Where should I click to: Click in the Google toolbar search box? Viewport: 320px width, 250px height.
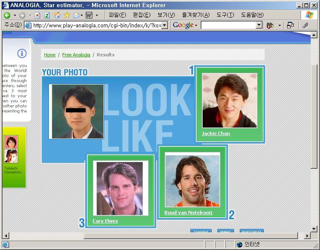[x=228, y=25]
